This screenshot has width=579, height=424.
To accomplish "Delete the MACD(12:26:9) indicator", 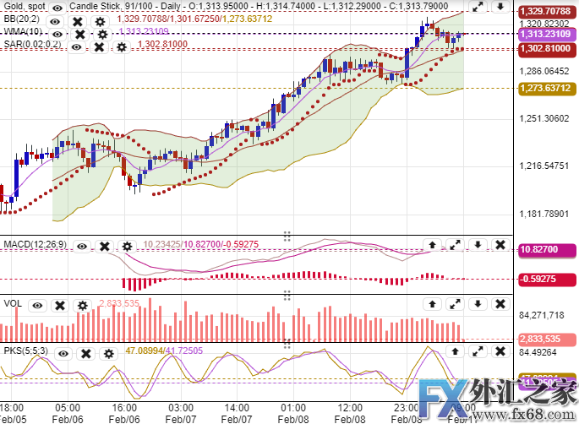I will 104,247.
